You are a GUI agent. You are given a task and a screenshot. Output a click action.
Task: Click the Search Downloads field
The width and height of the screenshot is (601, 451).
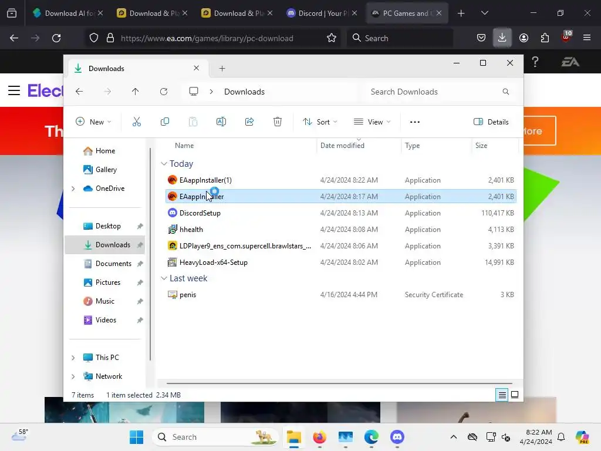click(439, 92)
